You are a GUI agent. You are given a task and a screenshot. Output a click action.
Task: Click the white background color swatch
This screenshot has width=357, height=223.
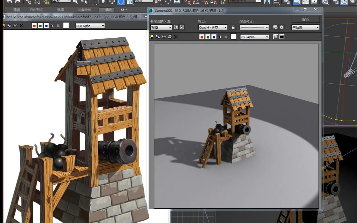point(234,37)
